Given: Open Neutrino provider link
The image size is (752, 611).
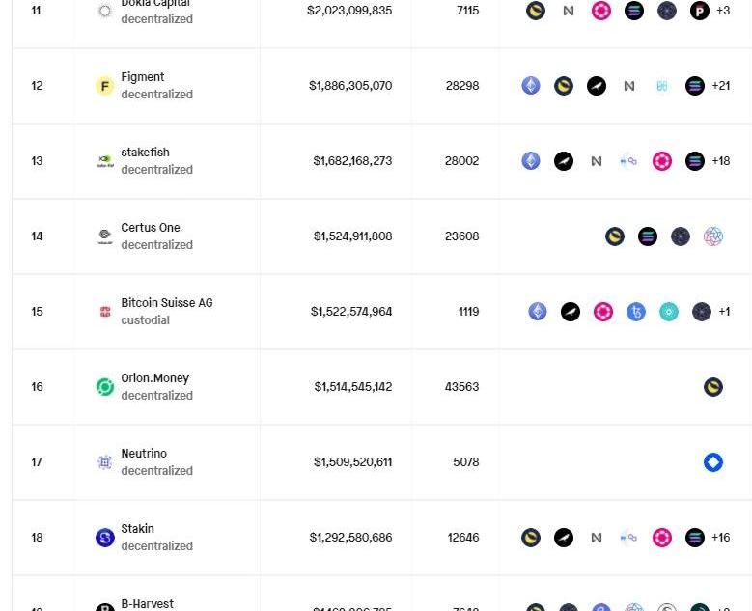Looking at the screenshot, I should pyautogui.click(x=144, y=454).
